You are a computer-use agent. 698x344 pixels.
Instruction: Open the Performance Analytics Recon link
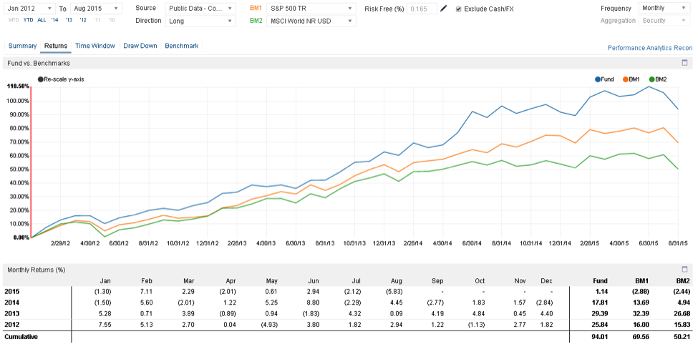[649, 48]
